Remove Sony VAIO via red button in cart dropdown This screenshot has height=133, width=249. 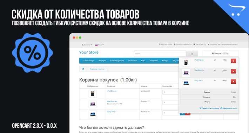pyautogui.click(x=233, y=82)
